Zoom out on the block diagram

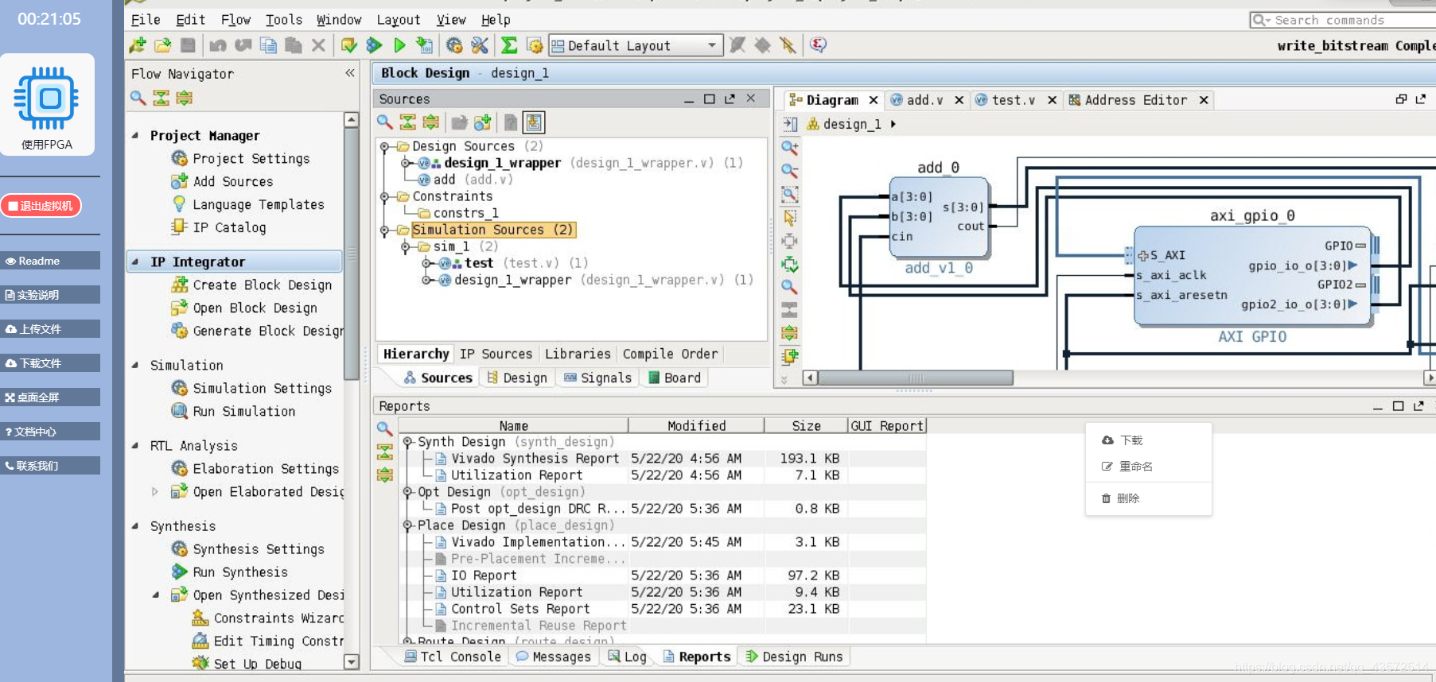(789, 170)
